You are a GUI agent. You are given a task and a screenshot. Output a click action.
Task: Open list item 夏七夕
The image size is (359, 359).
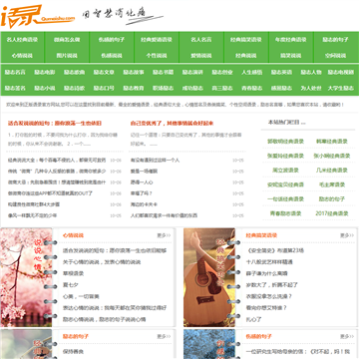point(71,285)
